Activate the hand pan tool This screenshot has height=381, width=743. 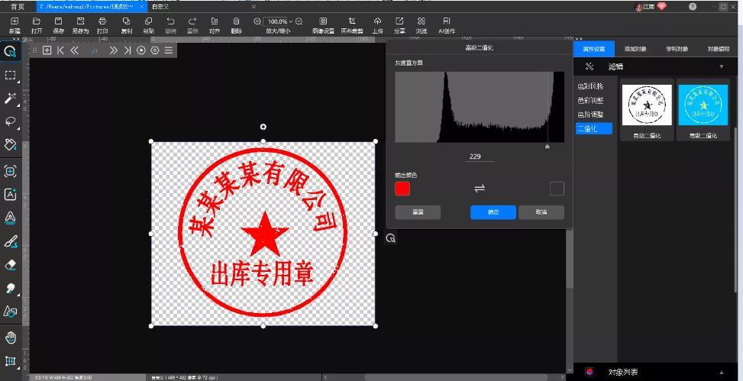(x=11, y=337)
